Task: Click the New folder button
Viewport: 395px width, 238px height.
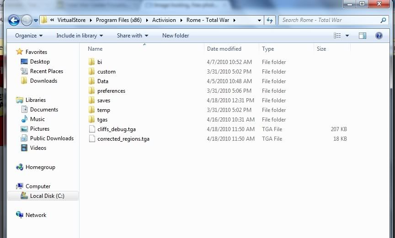Action: pyautogui.click(x=176, y=36)
